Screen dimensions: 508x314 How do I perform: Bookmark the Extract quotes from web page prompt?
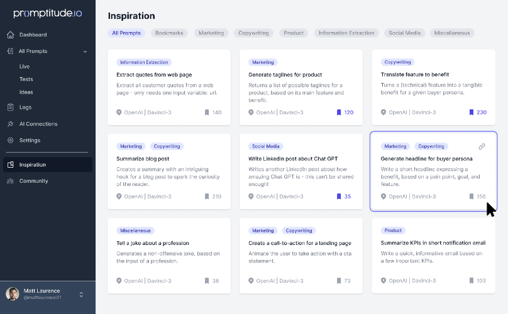[207, 112]
